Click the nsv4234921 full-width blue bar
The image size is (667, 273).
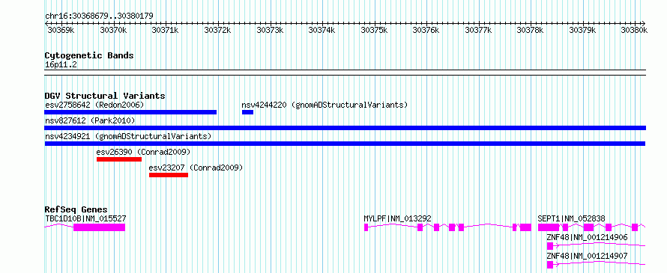point(345,144)
